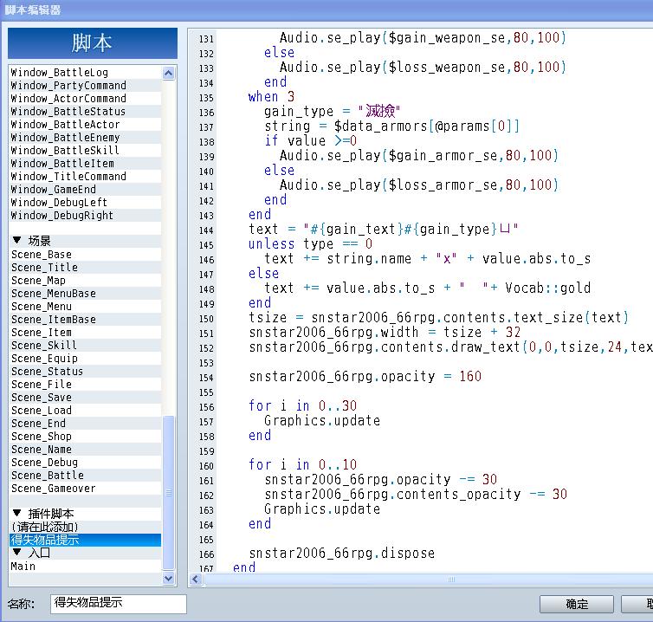This screenshot has width=653, height=622.
Task: Open Scene_Status script
Action: click(85, 371)
